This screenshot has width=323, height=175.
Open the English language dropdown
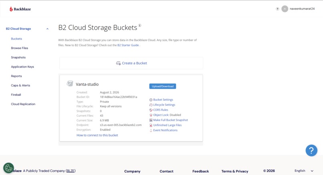[x=304, y=171]
